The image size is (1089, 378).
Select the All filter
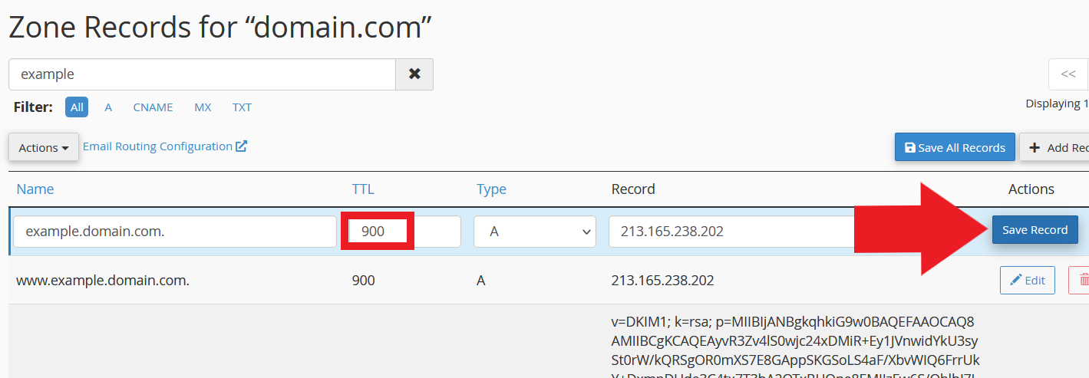pyautogui.click(x=77, y=107)
